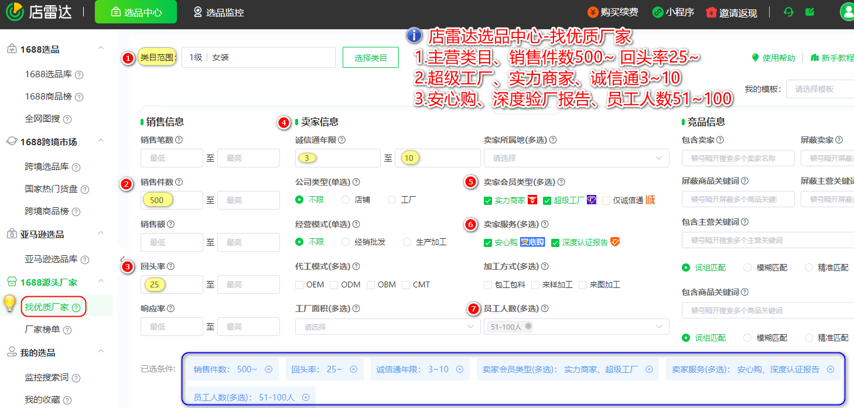Switch to the 选品监控 tab
The width and height of the screenshot is (854, 408).
pos(218,12)
